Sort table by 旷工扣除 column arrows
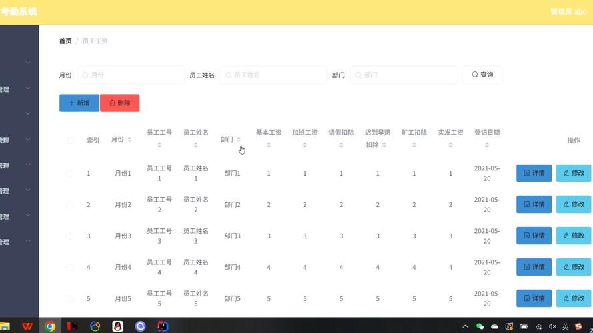Image resolution: width=593 pixels, height=333 pixels. pos(414,145)
